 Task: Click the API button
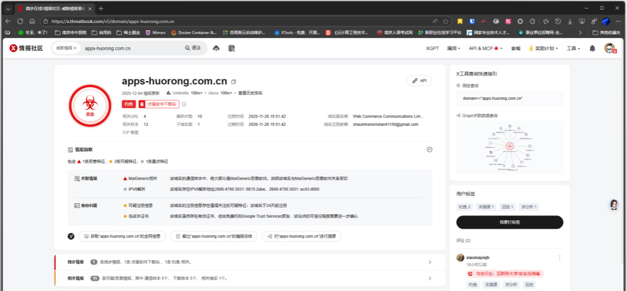coord(420,80)
